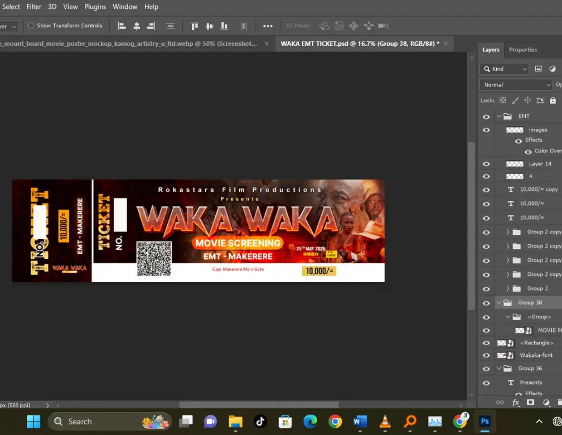Open the Window menu
This screenshot has width=562, height=435.
tap(125, 7)
